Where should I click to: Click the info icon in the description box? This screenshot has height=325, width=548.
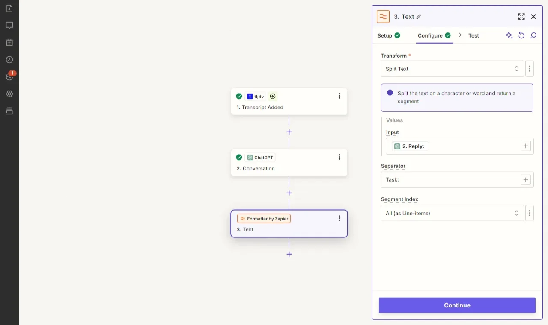tap(390, 93)
